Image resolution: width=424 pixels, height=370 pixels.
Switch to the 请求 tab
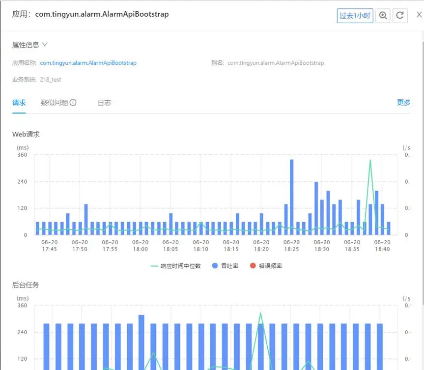19,103
